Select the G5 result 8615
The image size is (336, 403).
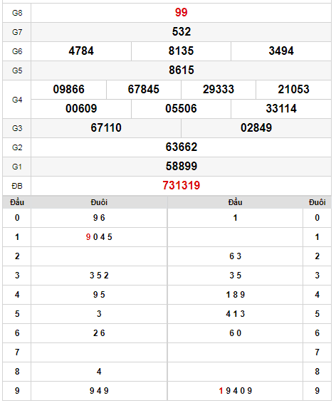click(x=181, y=70)
